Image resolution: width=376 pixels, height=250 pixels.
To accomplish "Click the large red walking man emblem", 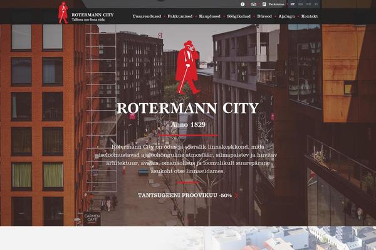I will coord(187,67).
